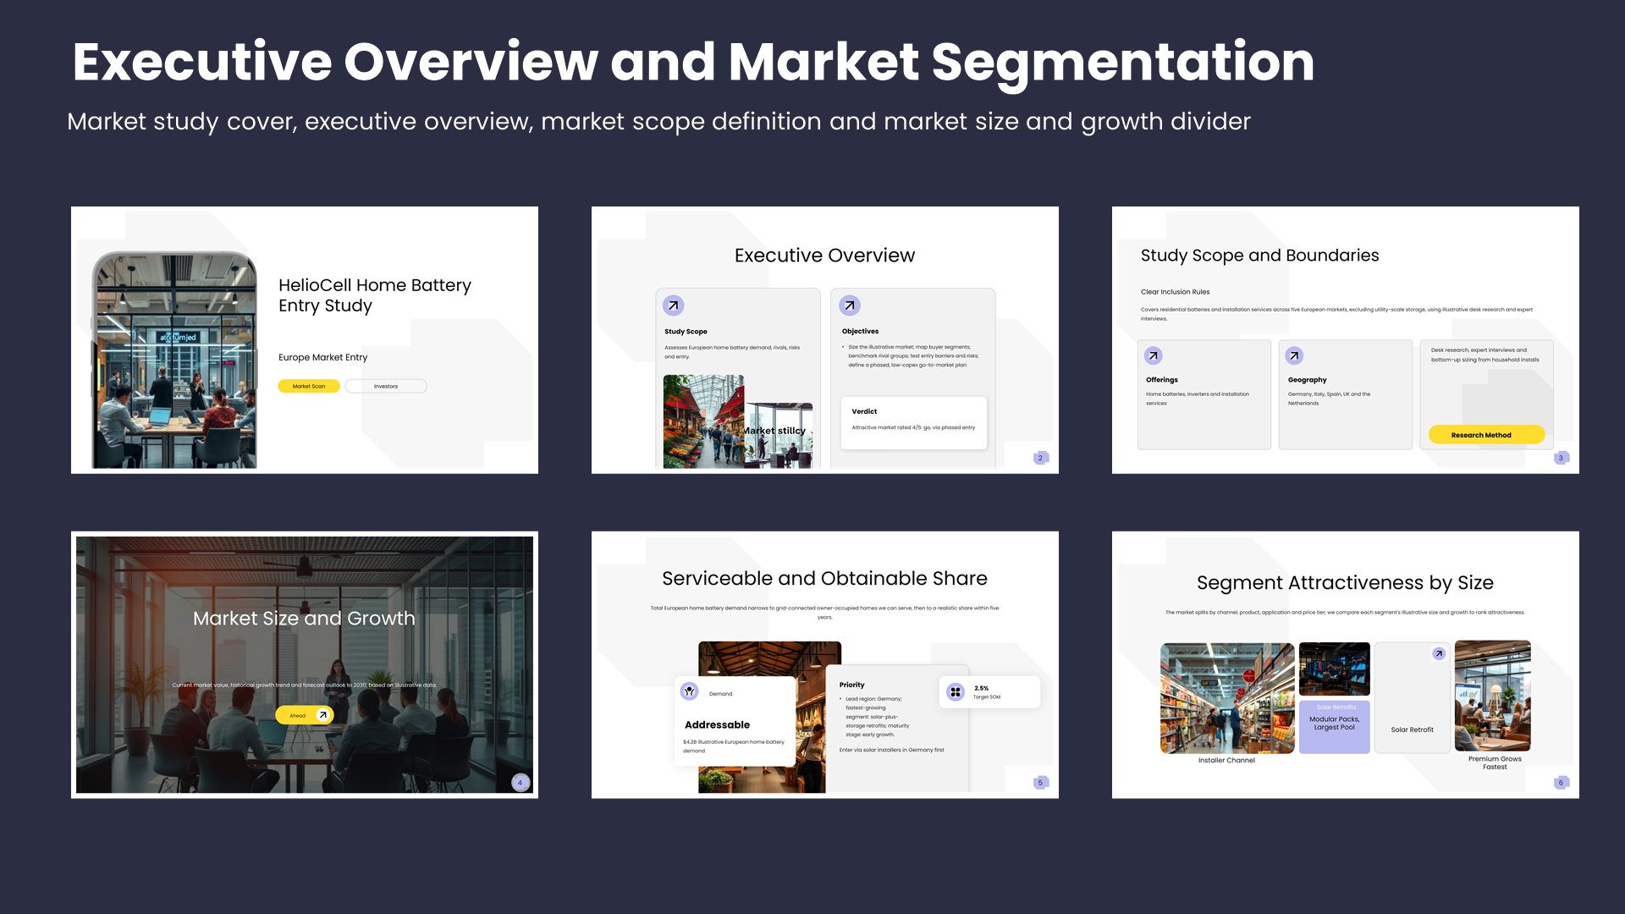Screen dimensions: 1625x914
Task: Click the Geography arrow icon
Action: point(1294,355)
